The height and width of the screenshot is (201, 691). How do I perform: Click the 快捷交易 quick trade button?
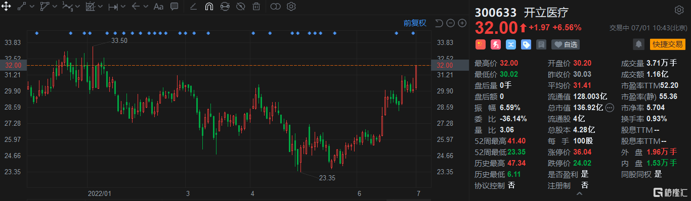pyautogui.click(x=667, y=44)
